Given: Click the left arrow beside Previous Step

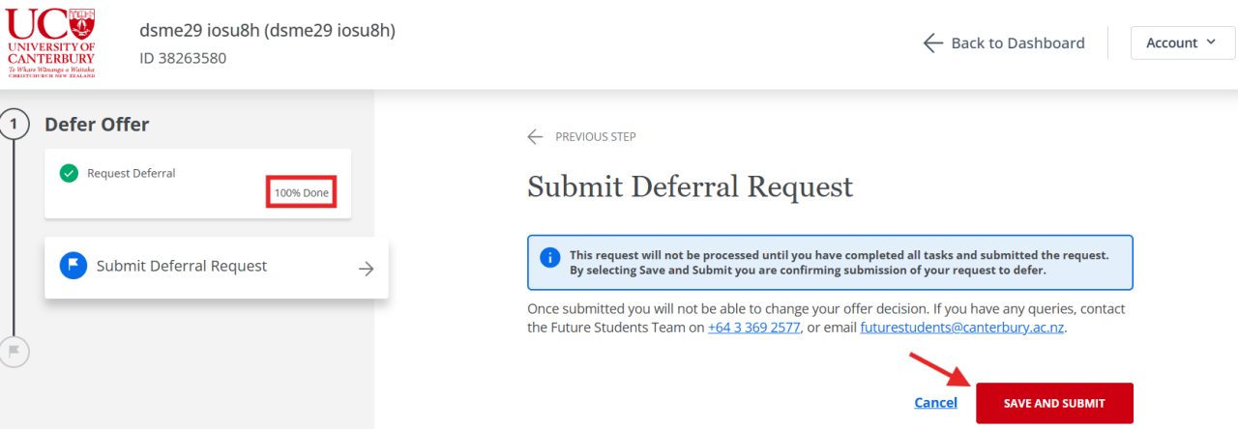Looking at the screenshot, I should click(x=535, y=136).
